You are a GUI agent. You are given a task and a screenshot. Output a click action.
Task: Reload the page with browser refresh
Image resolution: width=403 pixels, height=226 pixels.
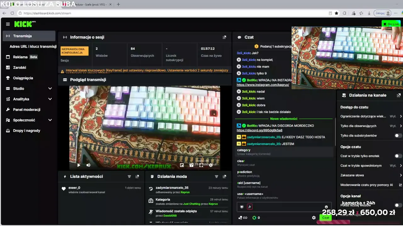pyautogui.click(x=12, y=13)
